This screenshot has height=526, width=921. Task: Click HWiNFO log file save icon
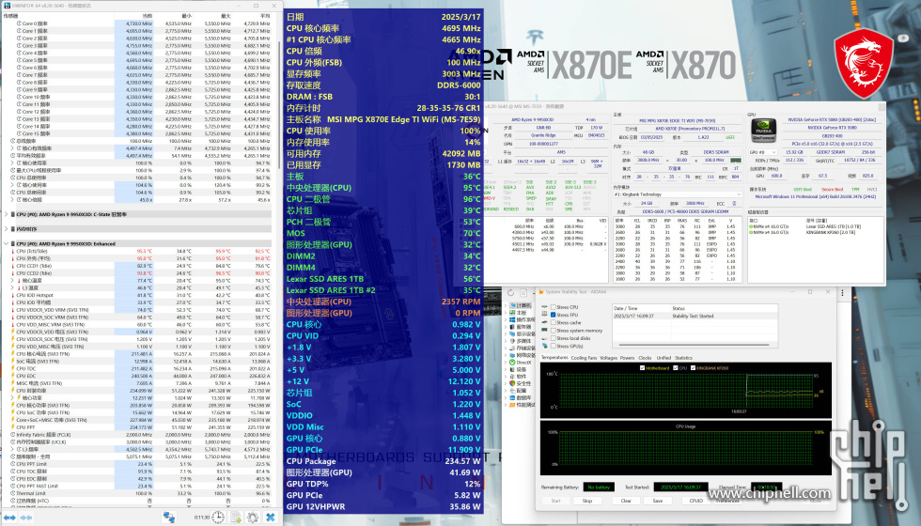pos(235,518)
